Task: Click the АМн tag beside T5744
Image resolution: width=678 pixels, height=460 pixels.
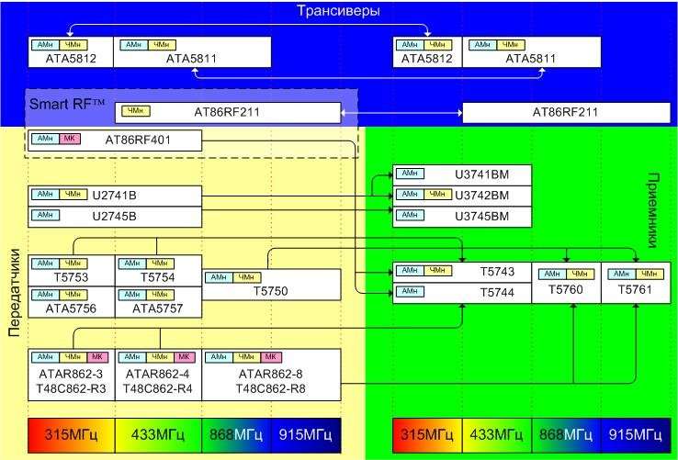Action: click(x=410, y=291)
